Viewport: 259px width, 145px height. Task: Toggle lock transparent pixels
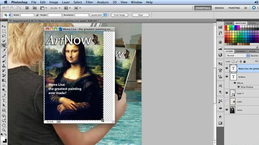(x=233, y=61)
